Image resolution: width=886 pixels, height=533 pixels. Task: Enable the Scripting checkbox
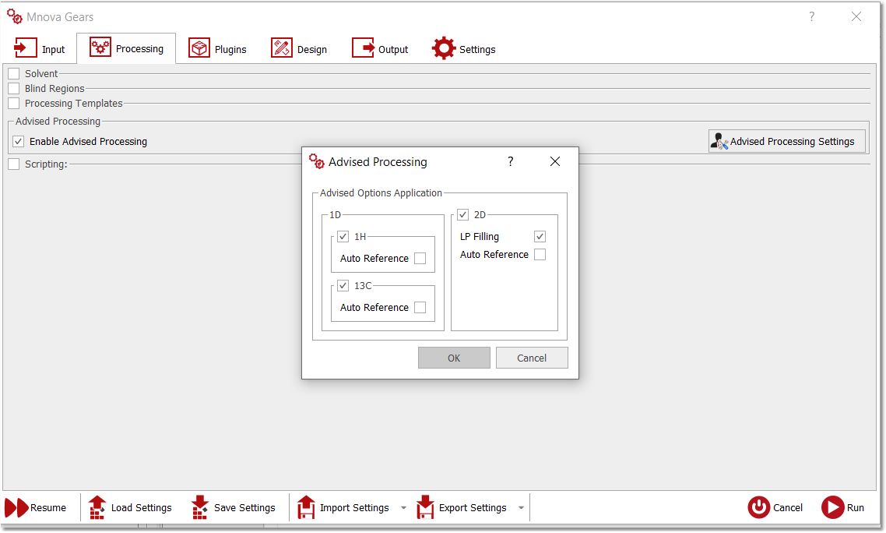pos(14,164)
